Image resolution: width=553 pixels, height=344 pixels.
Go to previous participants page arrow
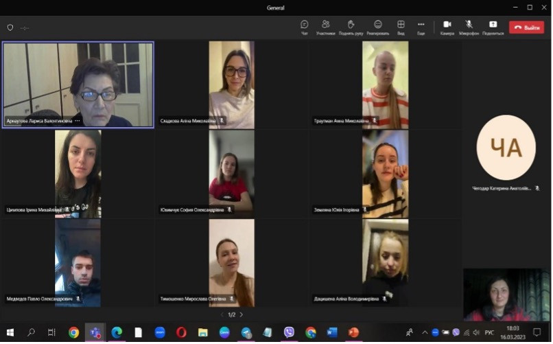pos(222,314)
